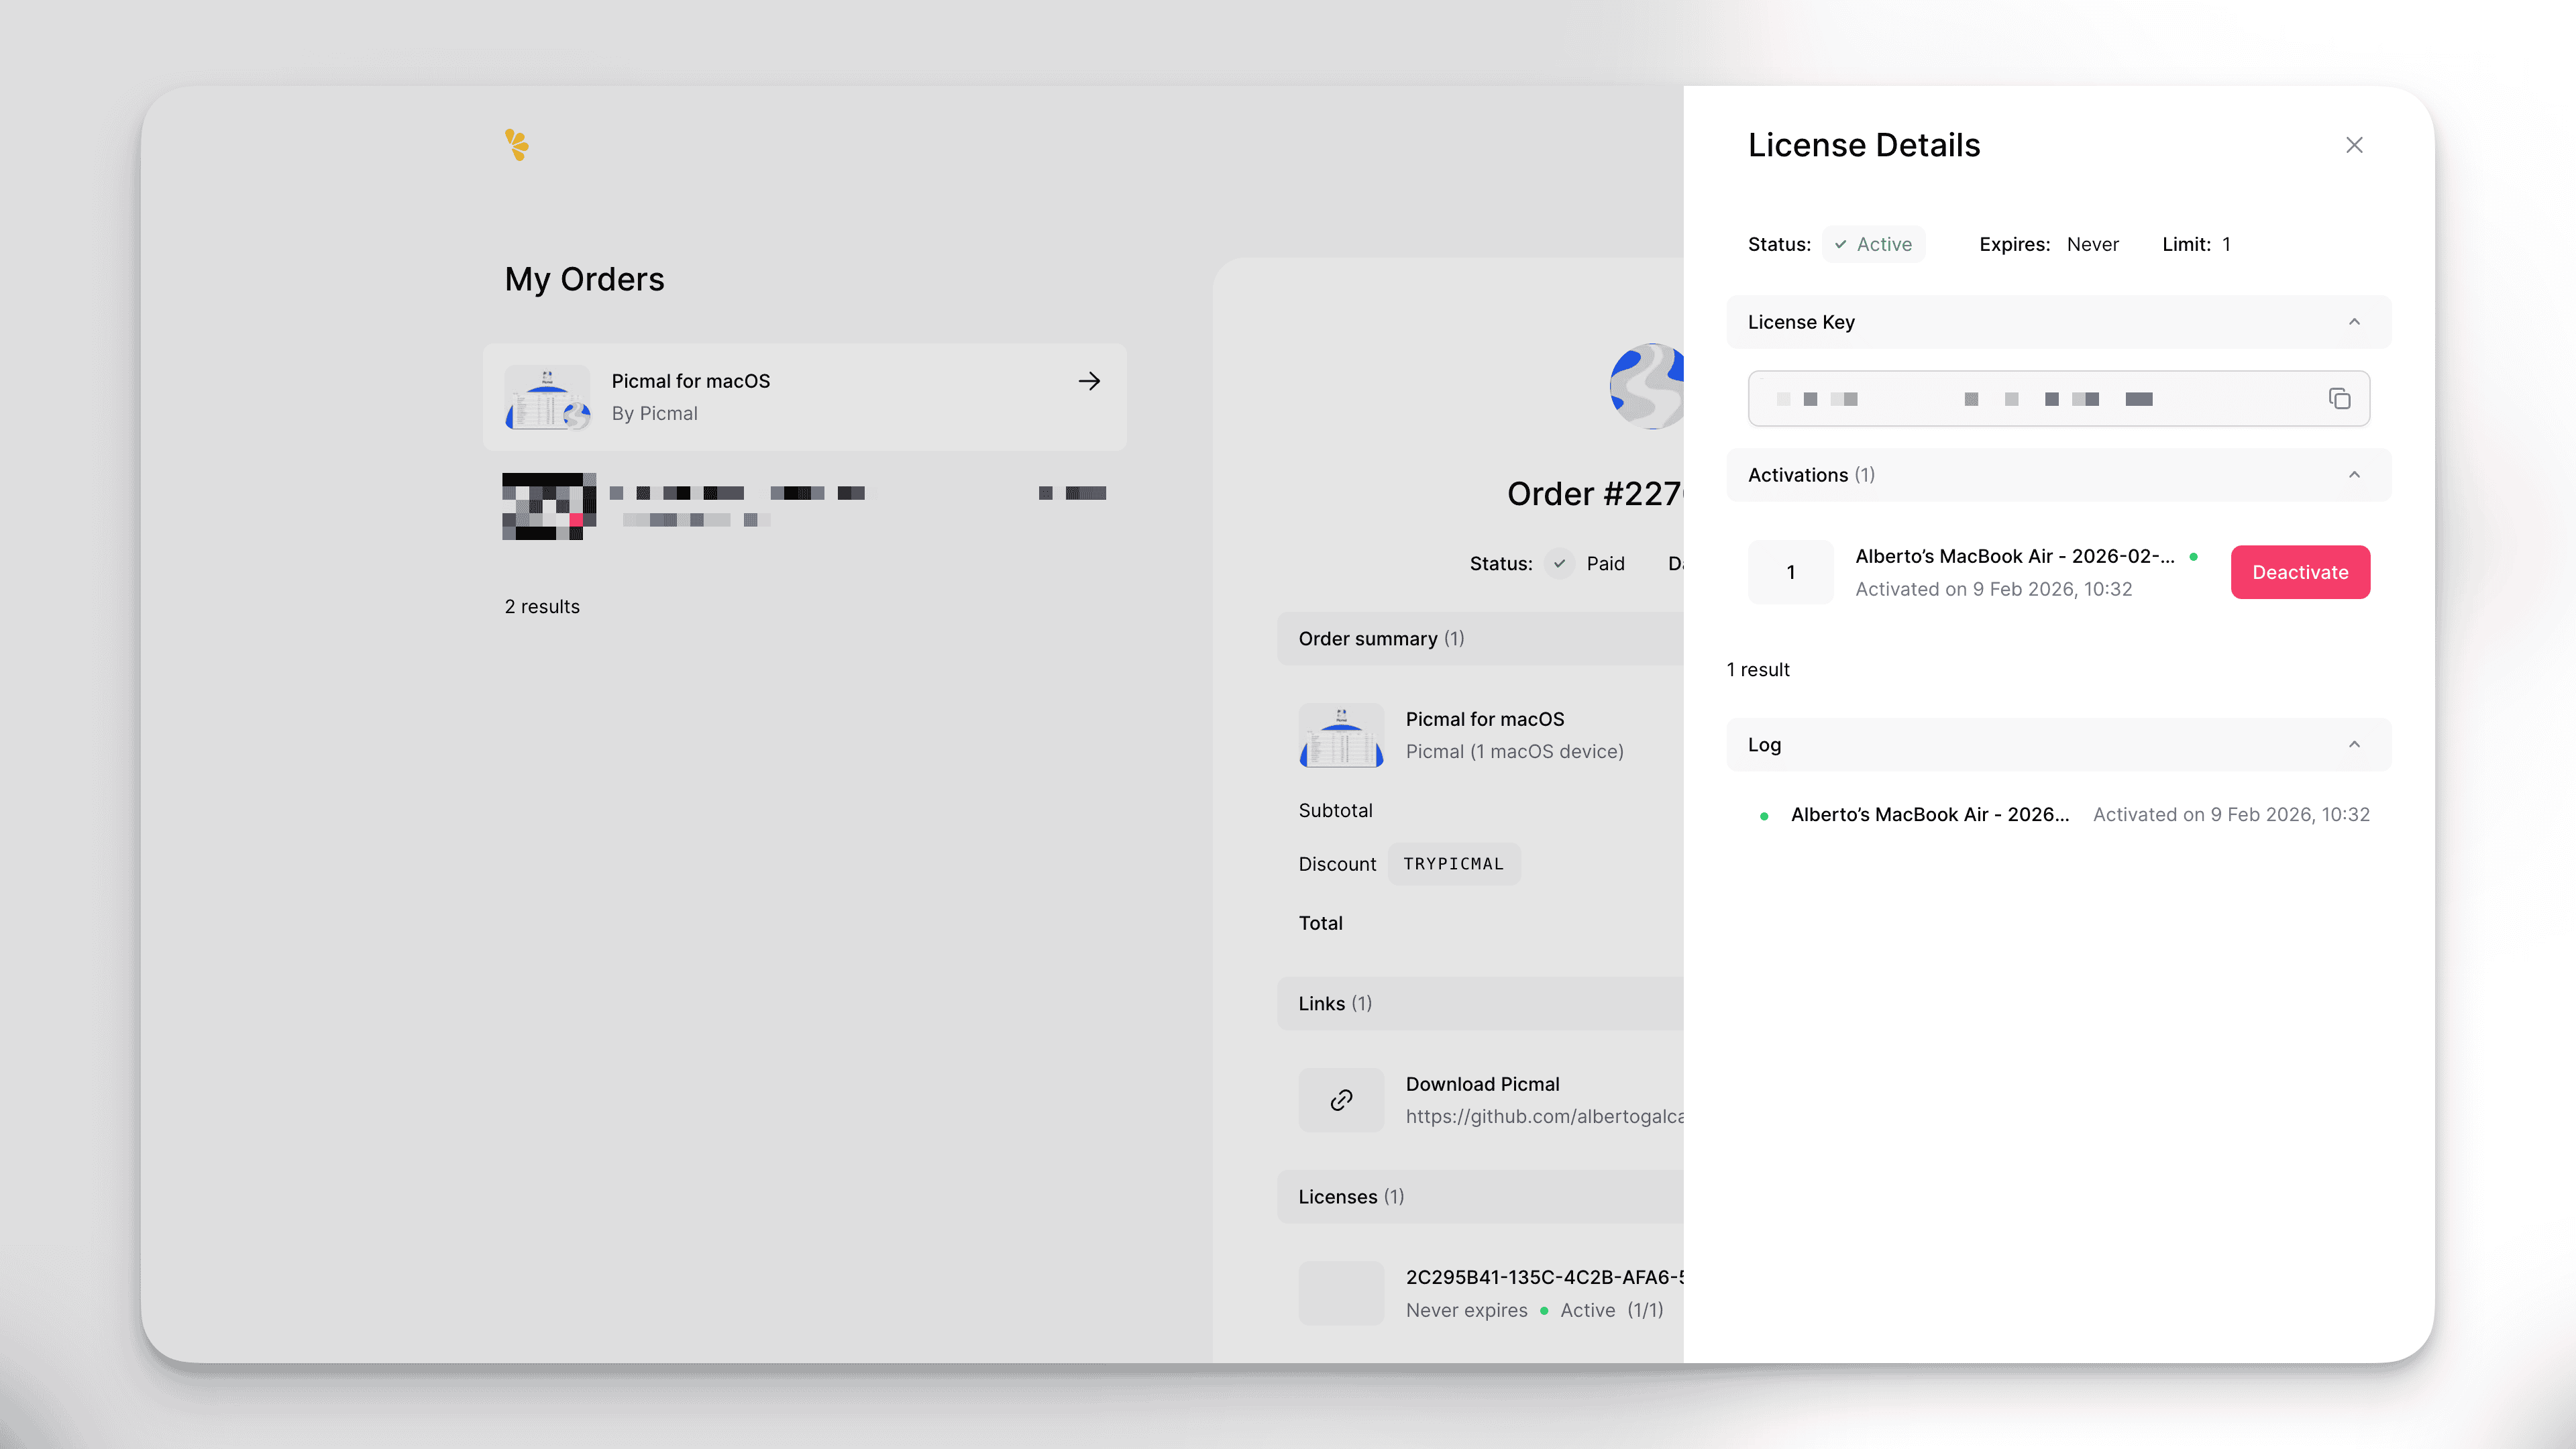Click the Download Picmal link icon
The image size is (2576, 1449).
(1341, 1100)
